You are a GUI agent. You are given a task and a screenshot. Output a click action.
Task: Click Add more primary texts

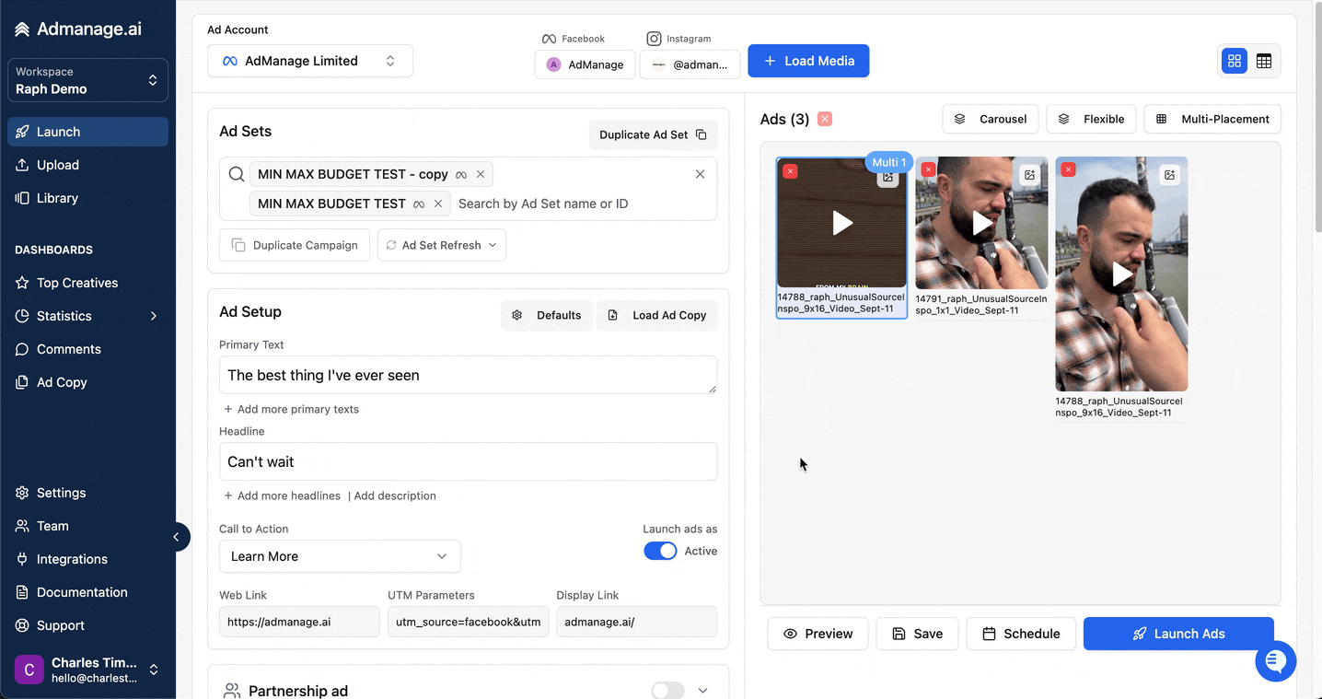[x=291, y=409]
